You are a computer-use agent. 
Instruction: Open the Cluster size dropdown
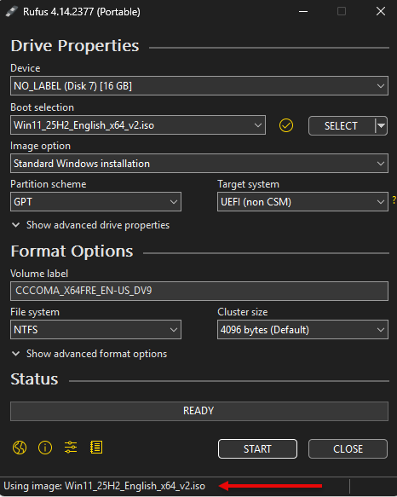(302, 330)
